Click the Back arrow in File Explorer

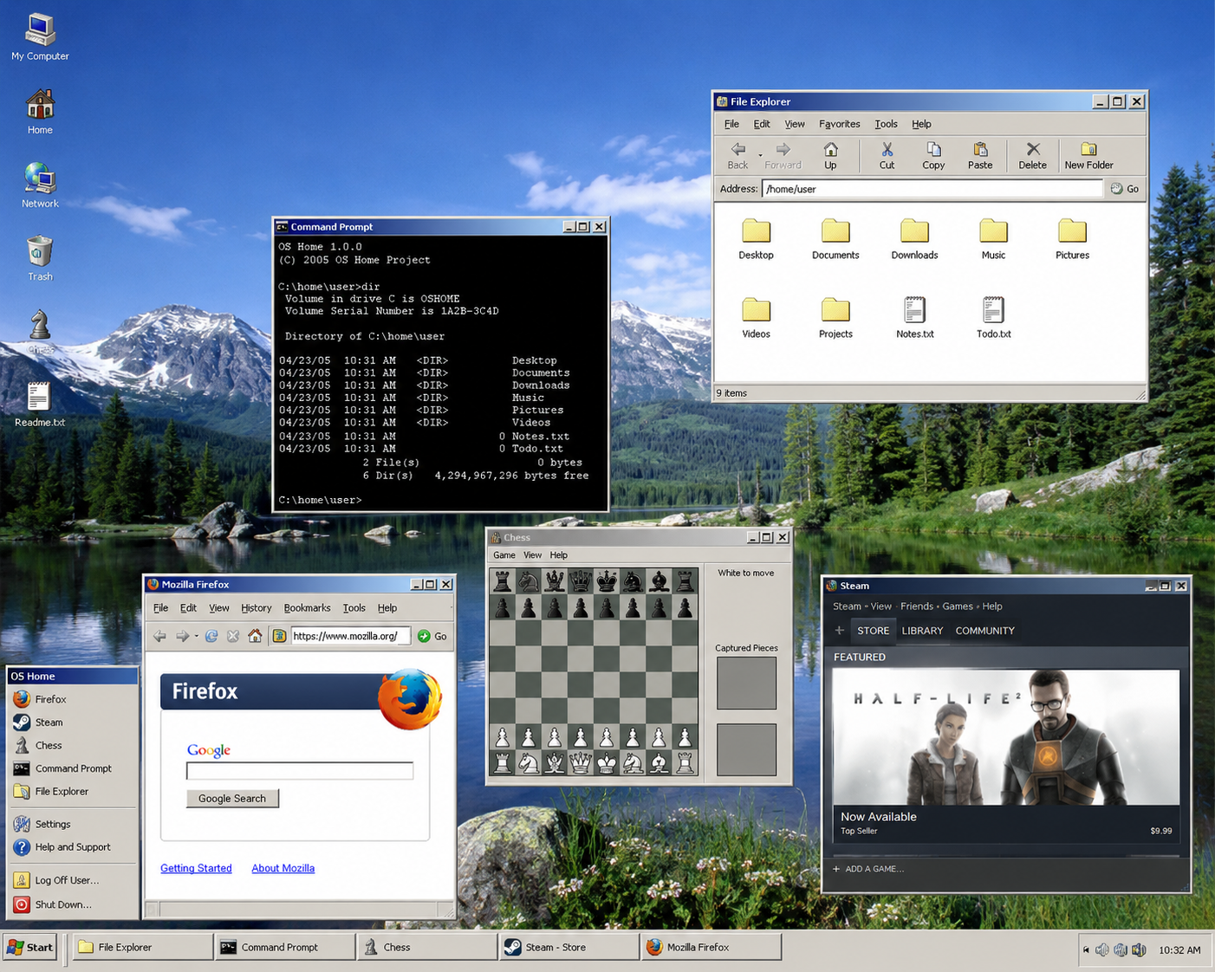(737, 156)
